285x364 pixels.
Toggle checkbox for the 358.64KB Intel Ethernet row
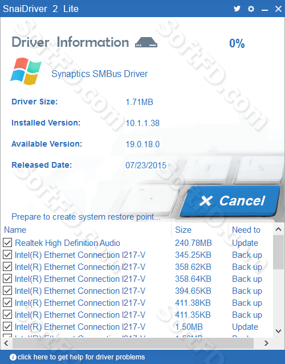pos(7,278)
